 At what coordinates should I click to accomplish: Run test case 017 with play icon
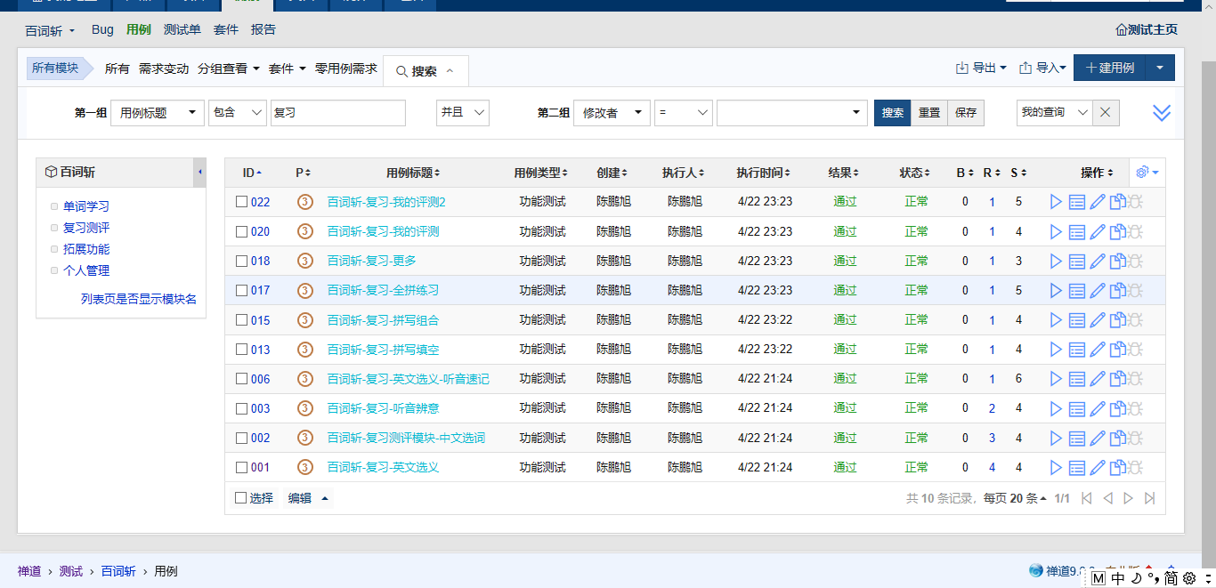click(1057, 290)
